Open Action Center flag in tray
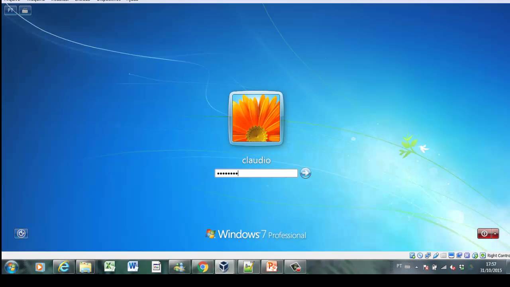This screenshot has width=510, height=287. point(426,267)
